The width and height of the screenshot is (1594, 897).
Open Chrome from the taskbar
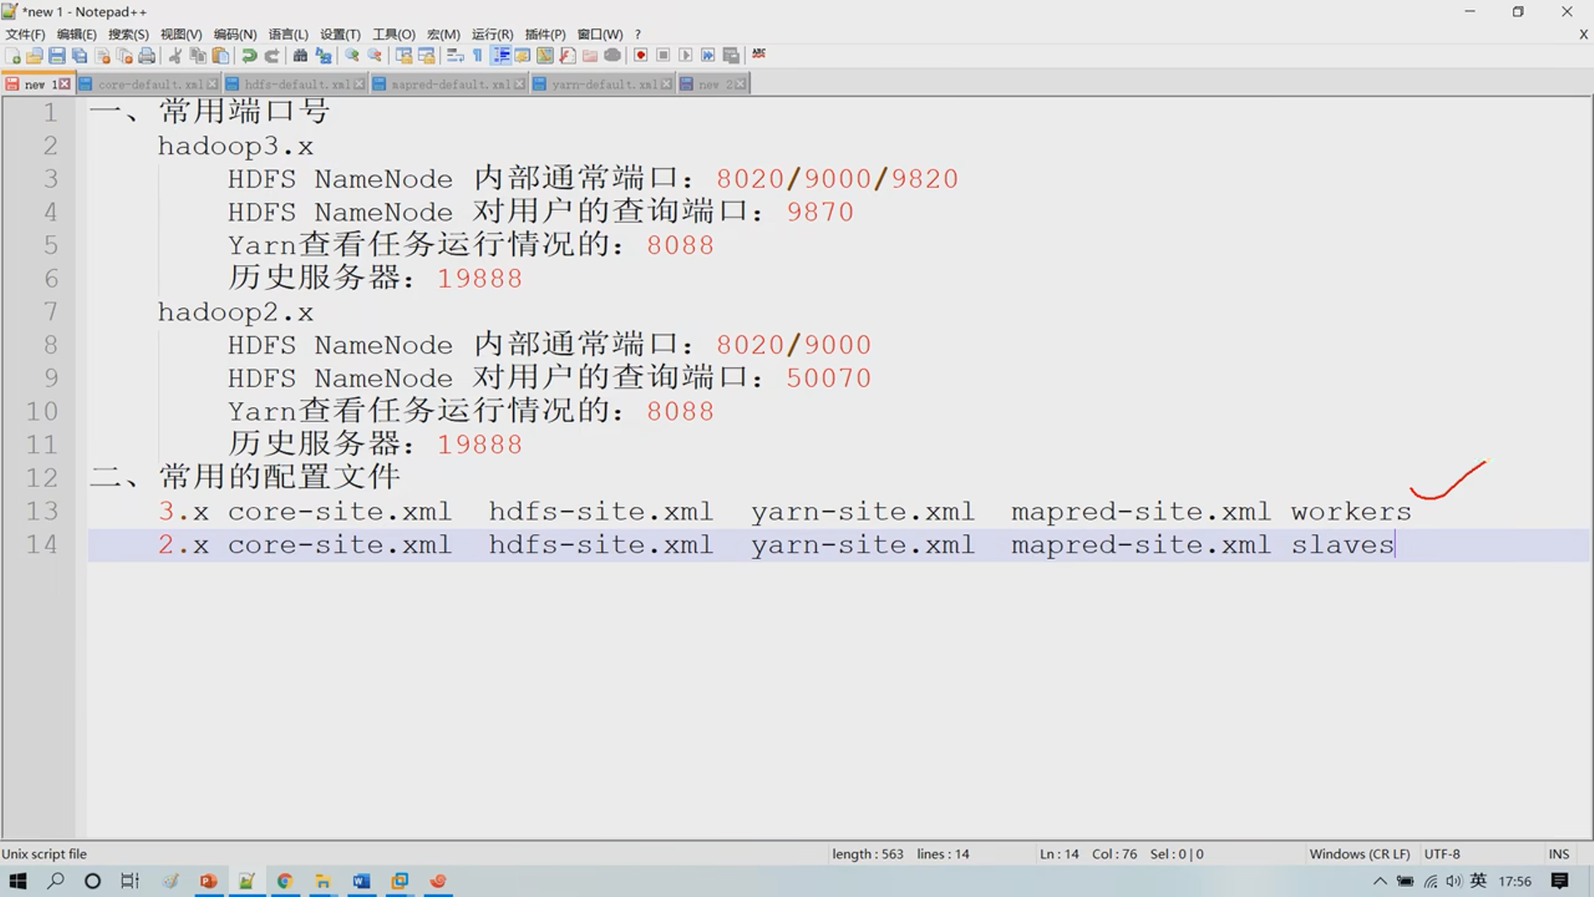[285, 881]
